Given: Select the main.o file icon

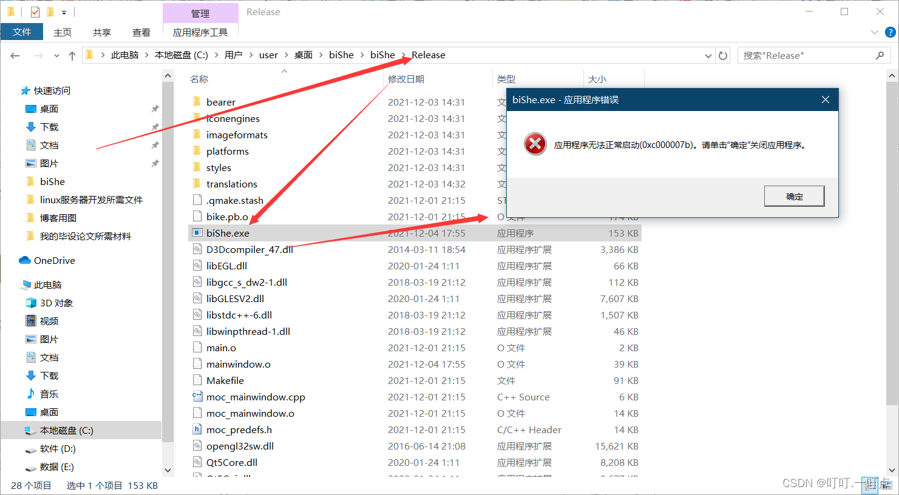Looking at the screenshot, I should pyautogui.click(x=197, y=348).
